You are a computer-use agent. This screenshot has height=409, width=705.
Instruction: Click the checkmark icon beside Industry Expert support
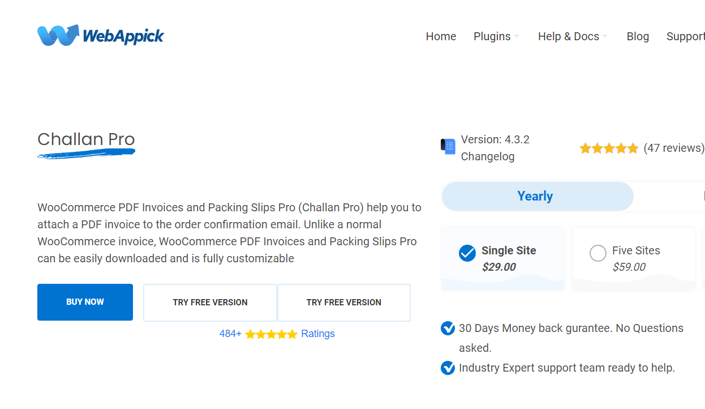(448, 368)
